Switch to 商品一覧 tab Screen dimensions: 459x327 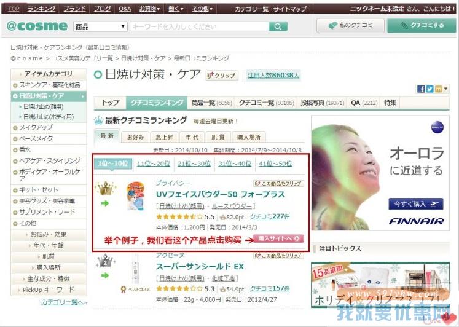click(x=211, y=103)
